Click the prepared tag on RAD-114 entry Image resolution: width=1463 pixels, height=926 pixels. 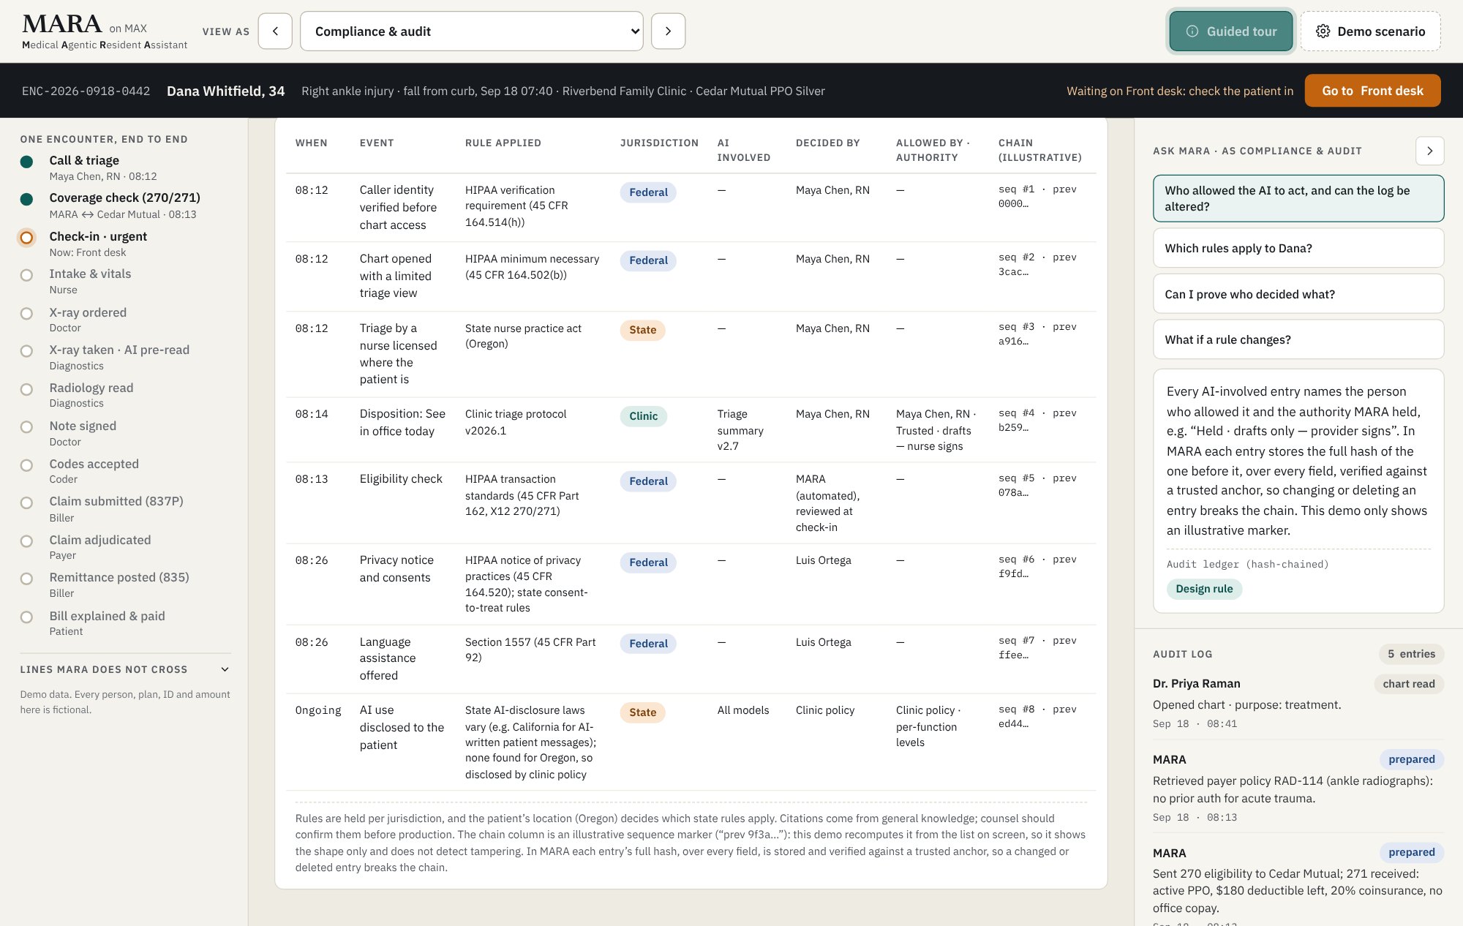[x=1411, y=759]
